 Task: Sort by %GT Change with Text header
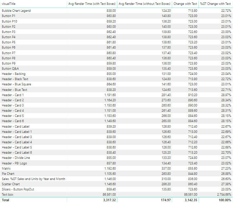tap(216, 4)
